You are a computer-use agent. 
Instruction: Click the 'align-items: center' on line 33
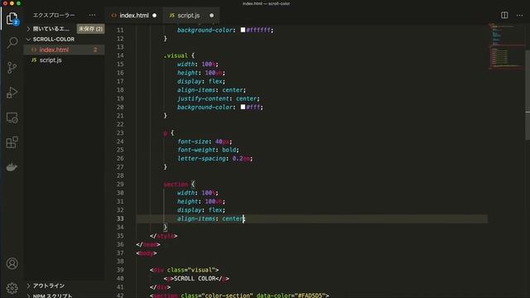[211, 219]
